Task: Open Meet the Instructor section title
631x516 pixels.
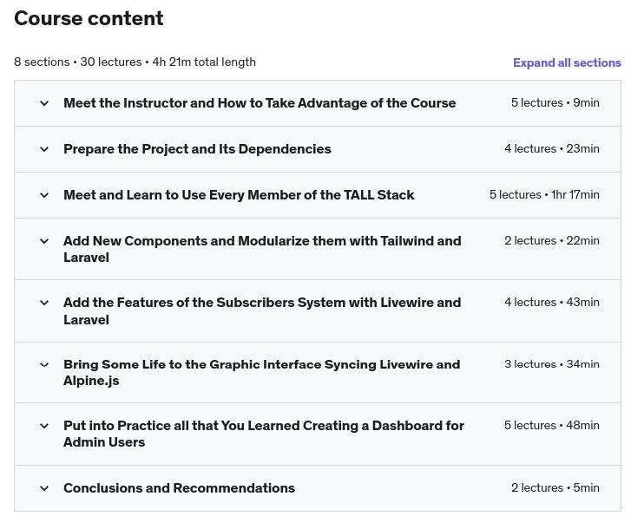Action: pyautogui.click(x=260, y=103)
